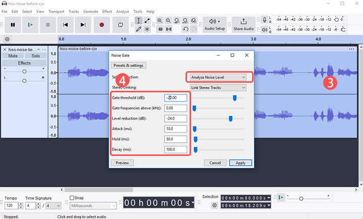Click the Zoom In magnifier
Screen dimensions: 363x219
(x=160, y=21)
